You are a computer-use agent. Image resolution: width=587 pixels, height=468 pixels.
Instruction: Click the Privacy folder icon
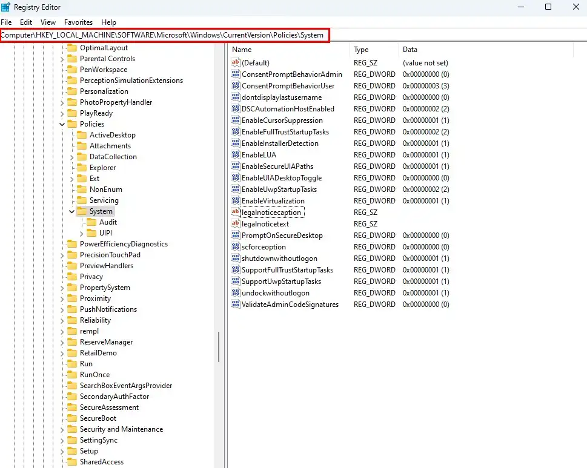[72, 277]
